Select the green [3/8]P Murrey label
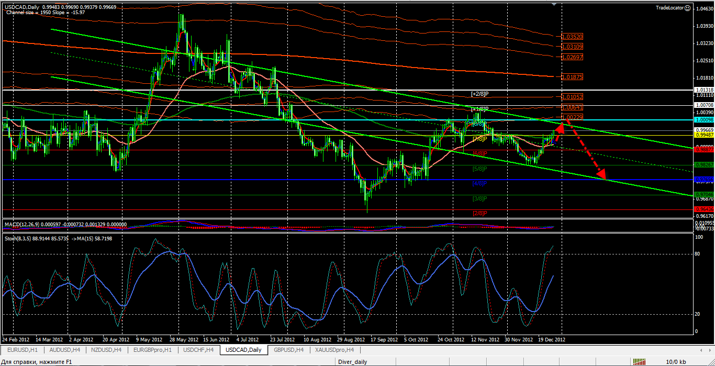 479,198
